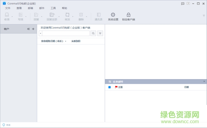The width and height of the screenshot is (207, 128).
Task: Click the 转发 forward icon
Action: [67, 14]
